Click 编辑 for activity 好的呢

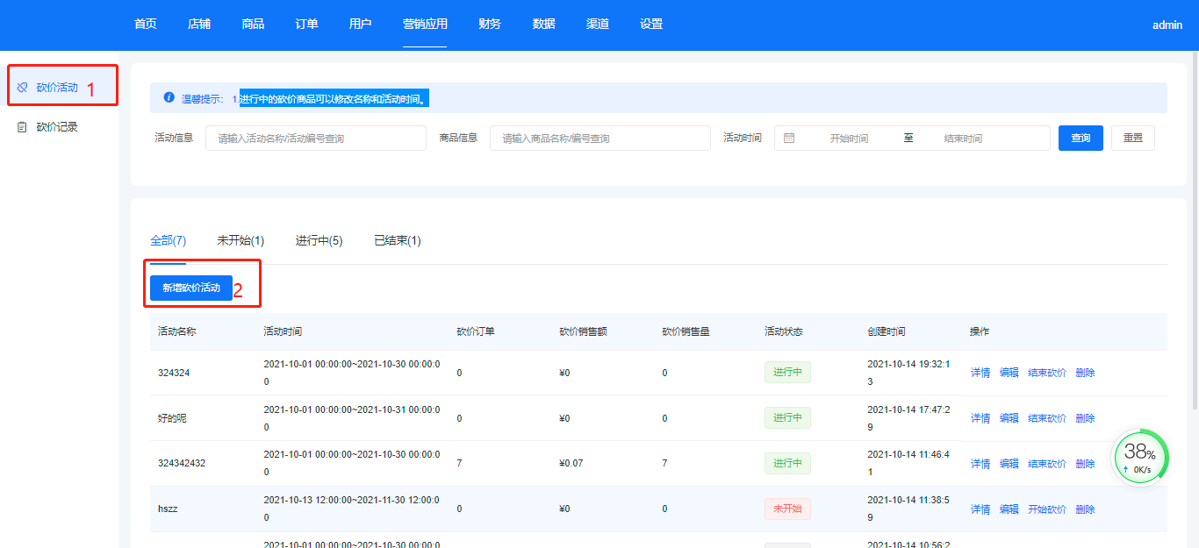(1009, 418)
